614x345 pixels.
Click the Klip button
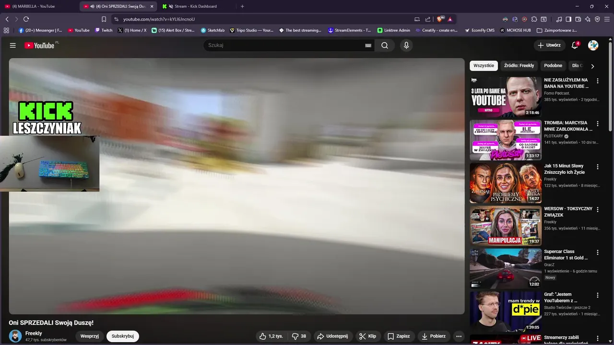click(x=368, y=336)
